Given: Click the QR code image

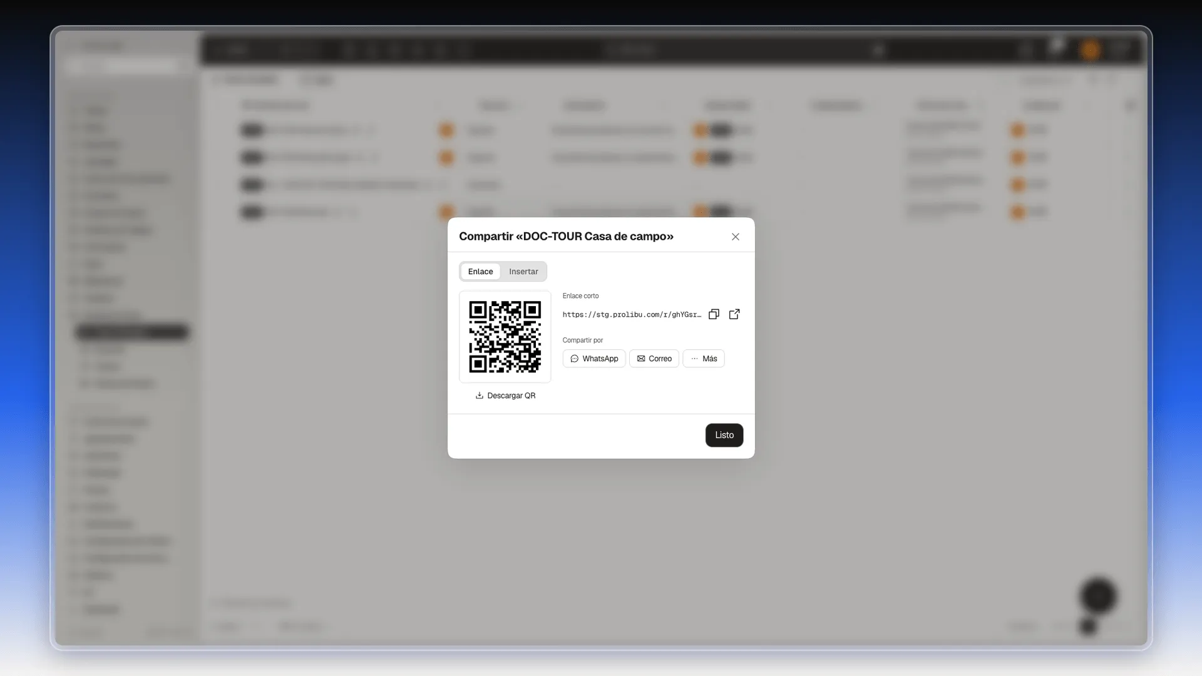Looking at the screenshot, I should [505, 337].
